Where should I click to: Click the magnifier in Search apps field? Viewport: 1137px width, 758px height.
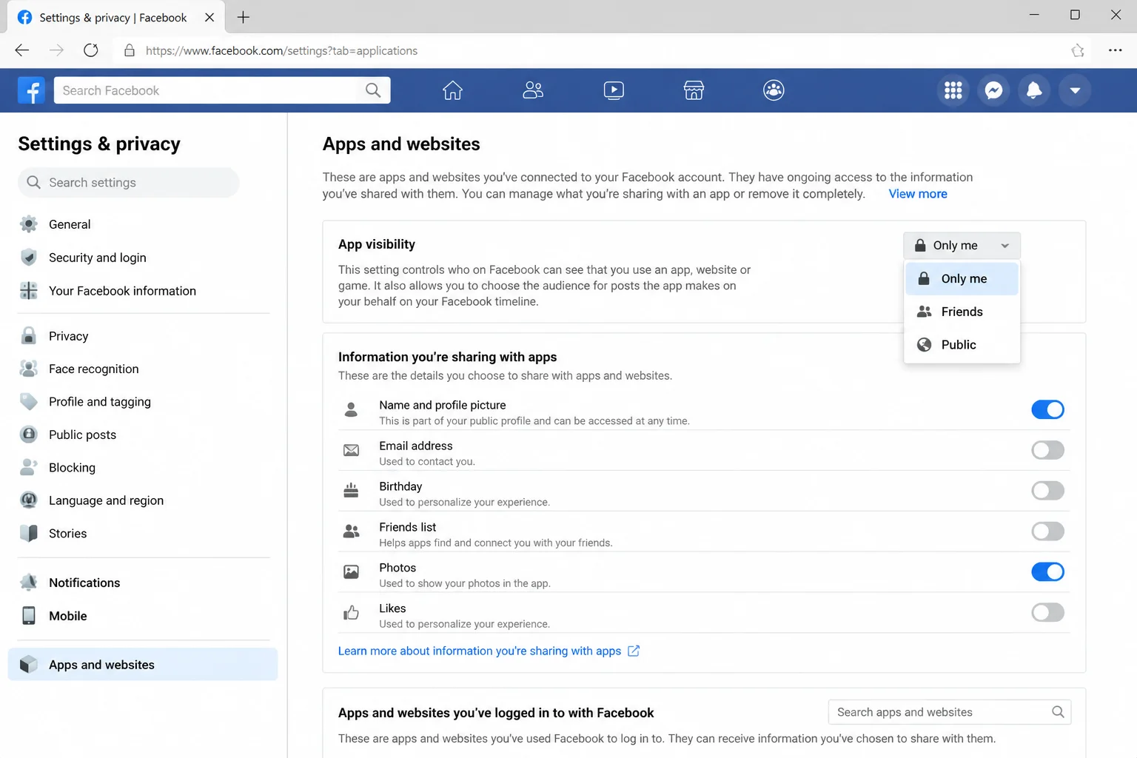tap(1059, 712)
